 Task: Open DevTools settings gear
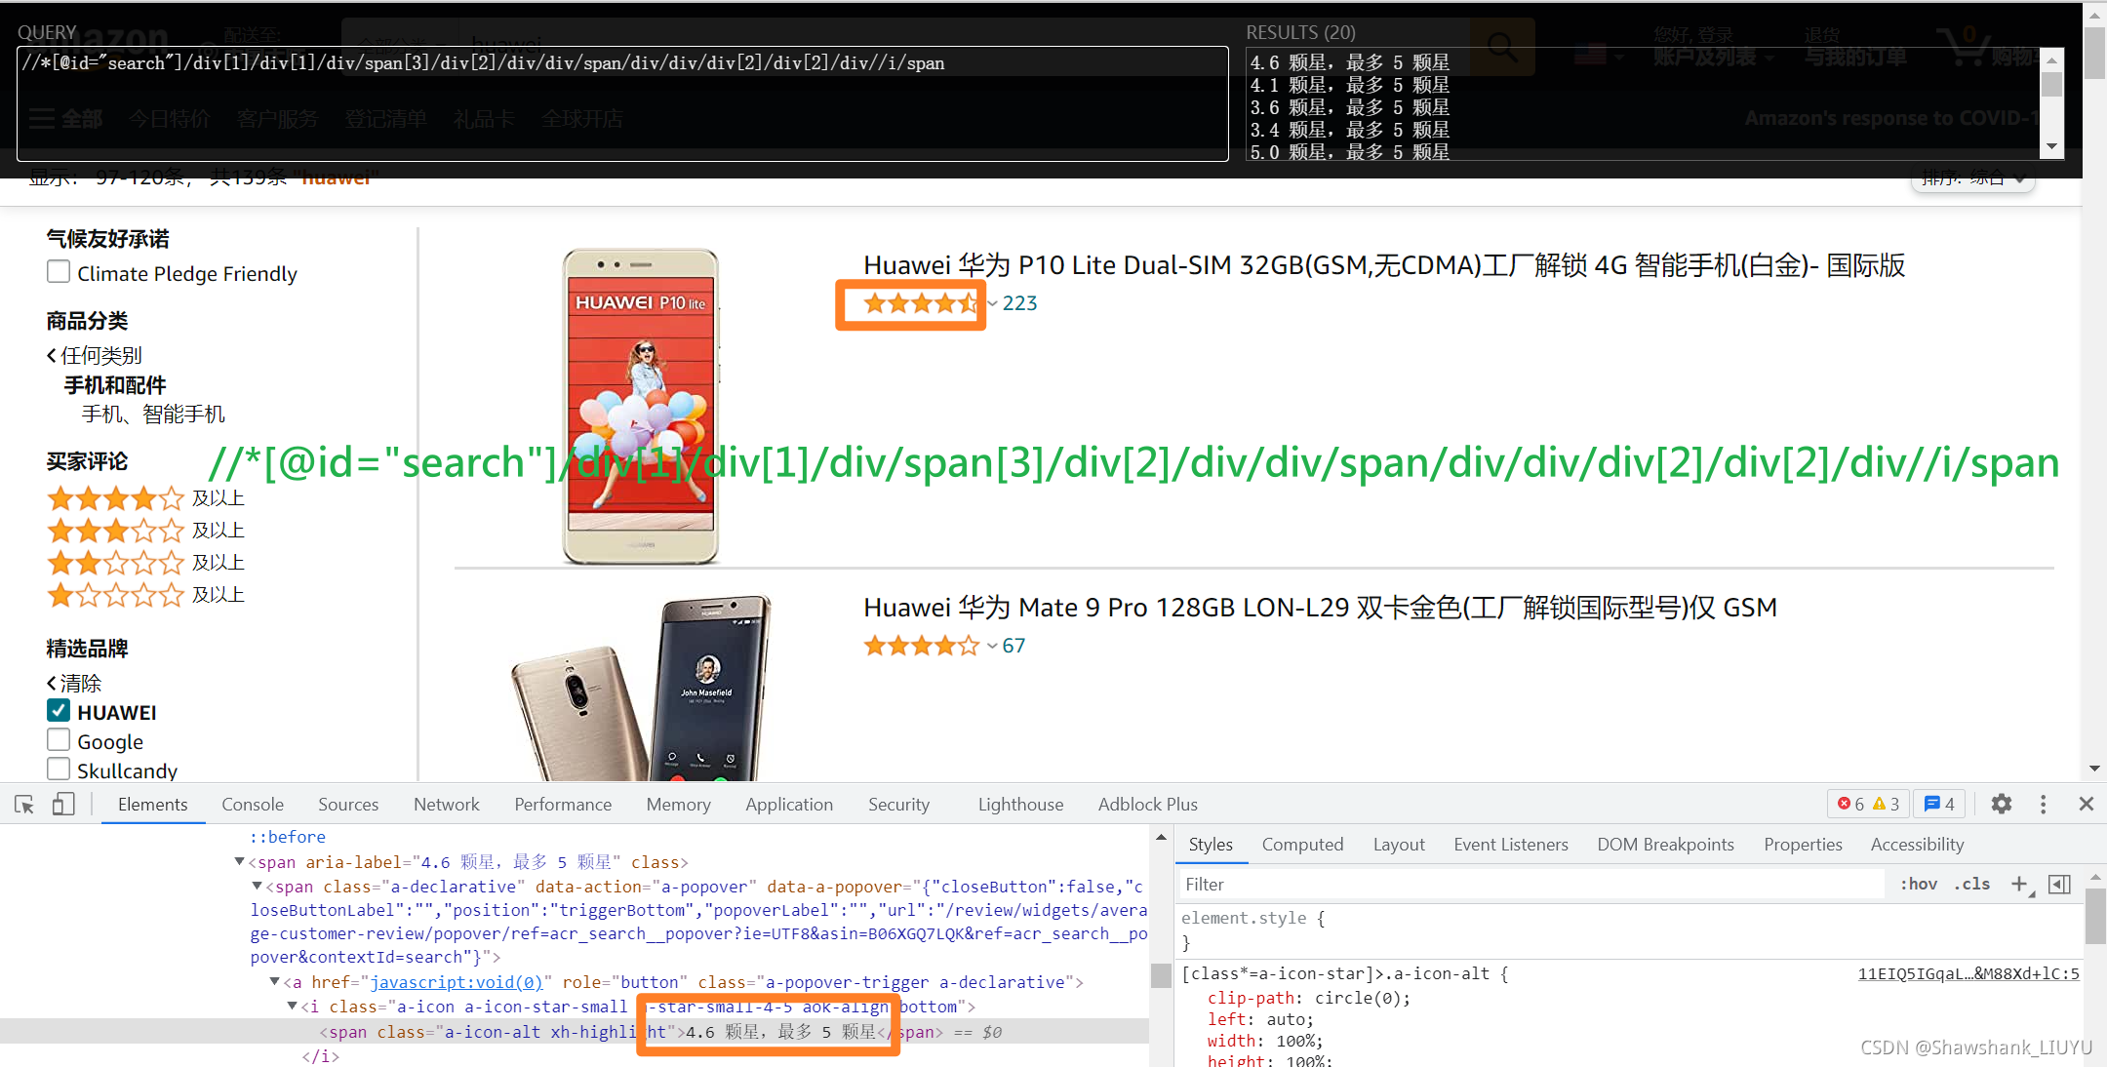2002,804
